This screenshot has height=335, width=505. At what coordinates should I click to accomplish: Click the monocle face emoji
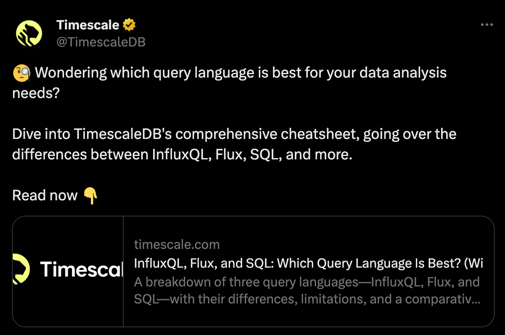point(21,73)
